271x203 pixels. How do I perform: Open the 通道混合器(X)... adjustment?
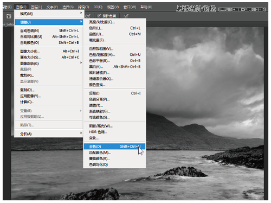(x=114, y=79)
